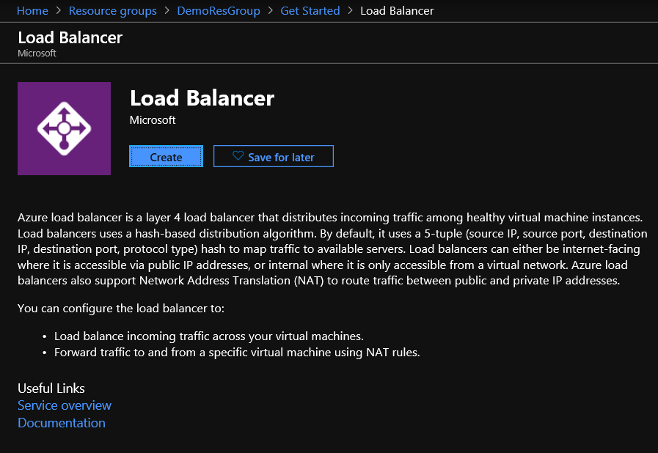Image resolution: width=658 pixels, height=453 pixels.
Task: Click the 'Forward traffic to and from' bullet item
Action: coord(237,353)
